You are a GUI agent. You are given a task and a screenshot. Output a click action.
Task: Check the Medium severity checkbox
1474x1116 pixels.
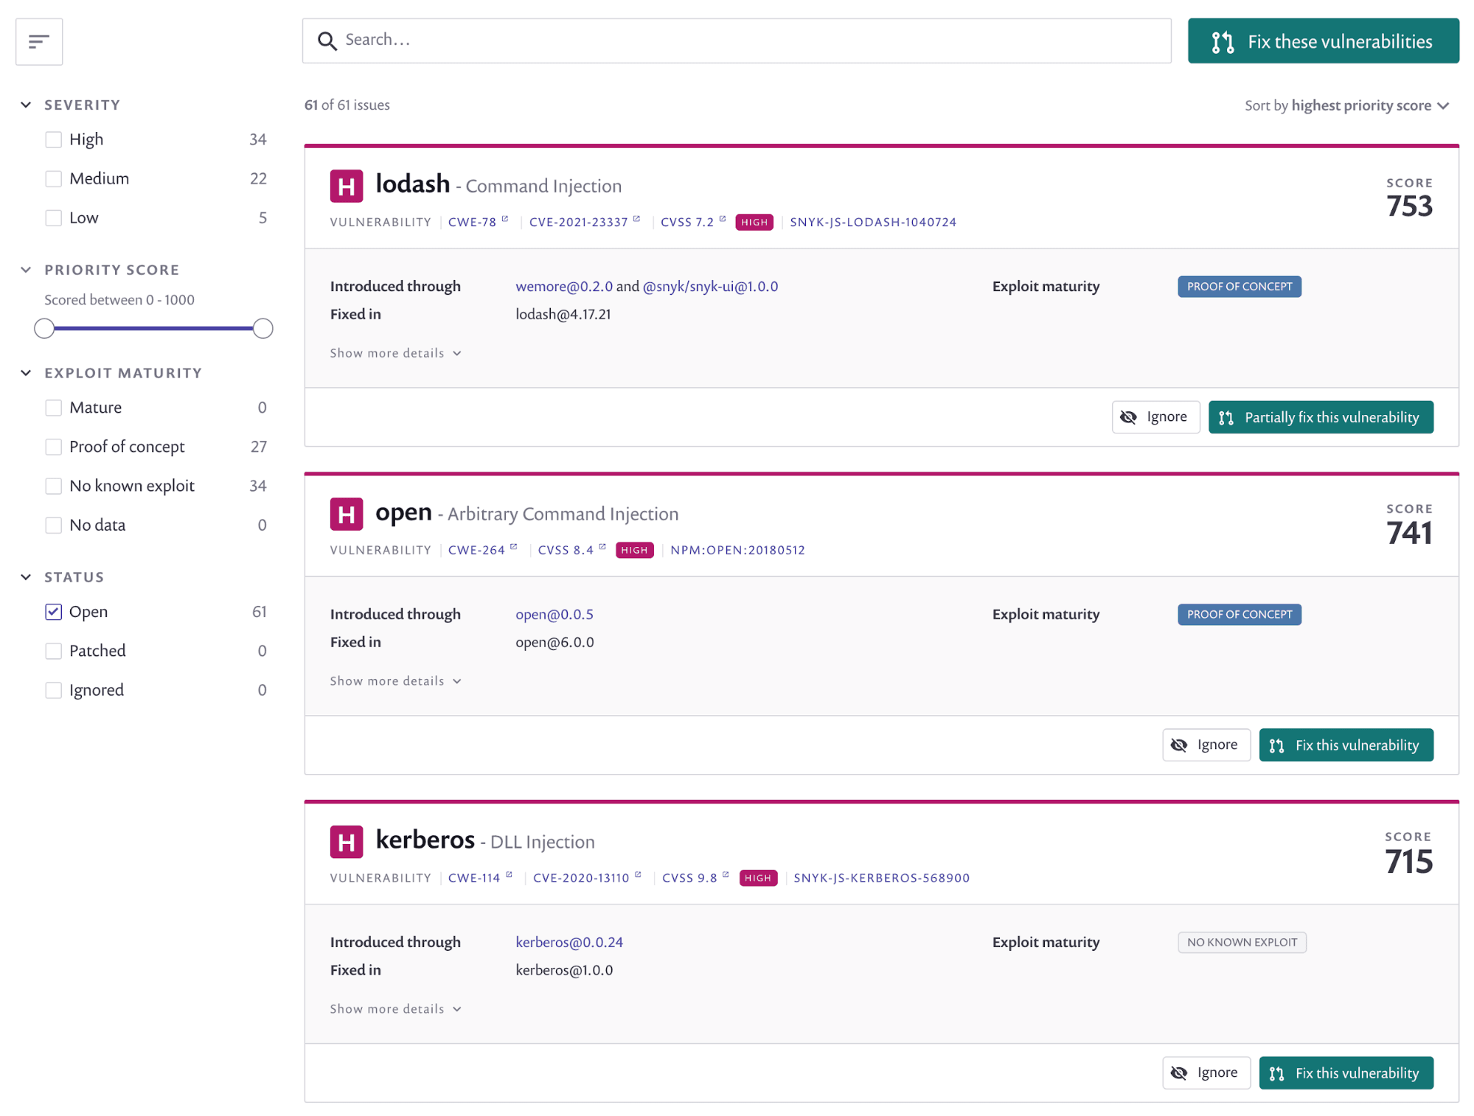coord(54,177)
